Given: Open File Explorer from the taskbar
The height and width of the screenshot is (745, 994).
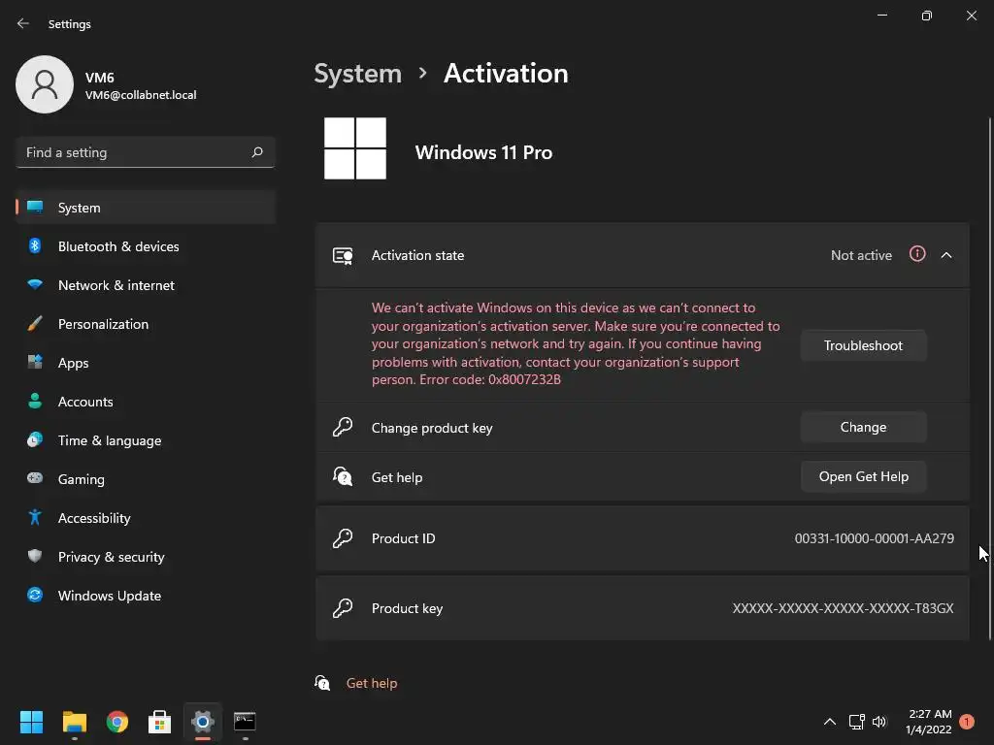Looking at the screenshot, I should [x=74, y=722].
